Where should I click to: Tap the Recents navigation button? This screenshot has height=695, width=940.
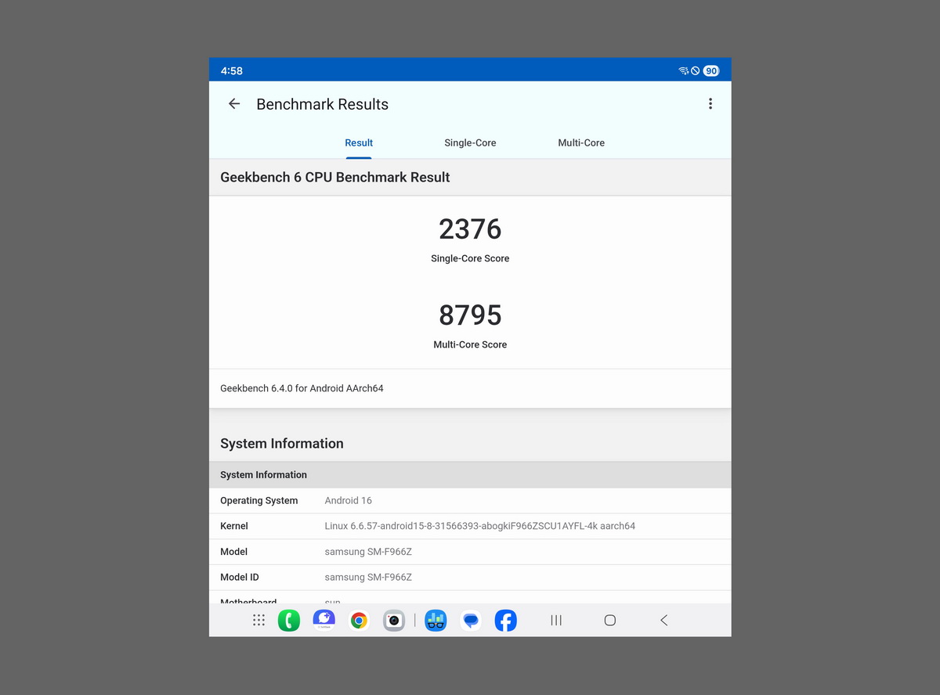click(x=556, y=620)
